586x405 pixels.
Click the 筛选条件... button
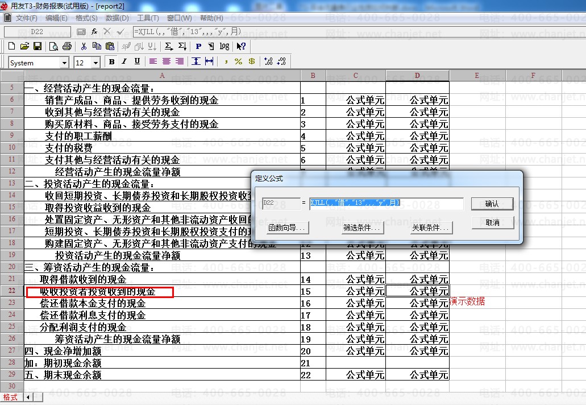tap(361, 228)
